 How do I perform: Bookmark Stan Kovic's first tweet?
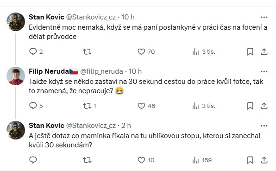(x=250, y=51)
